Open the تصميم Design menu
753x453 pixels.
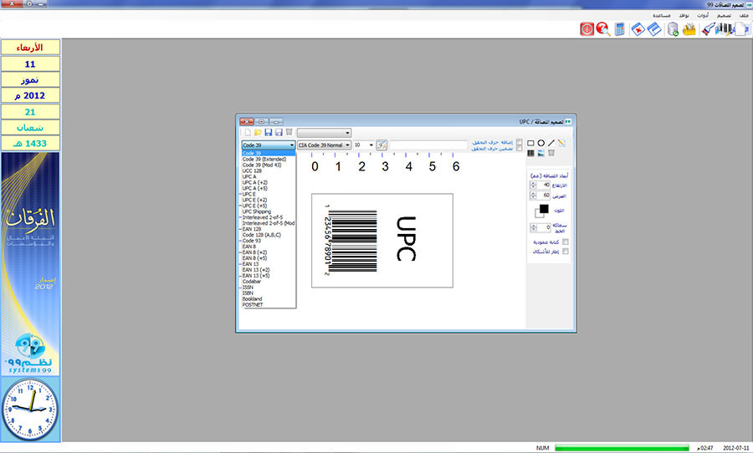pyautogui.click(x=724, y=15)
